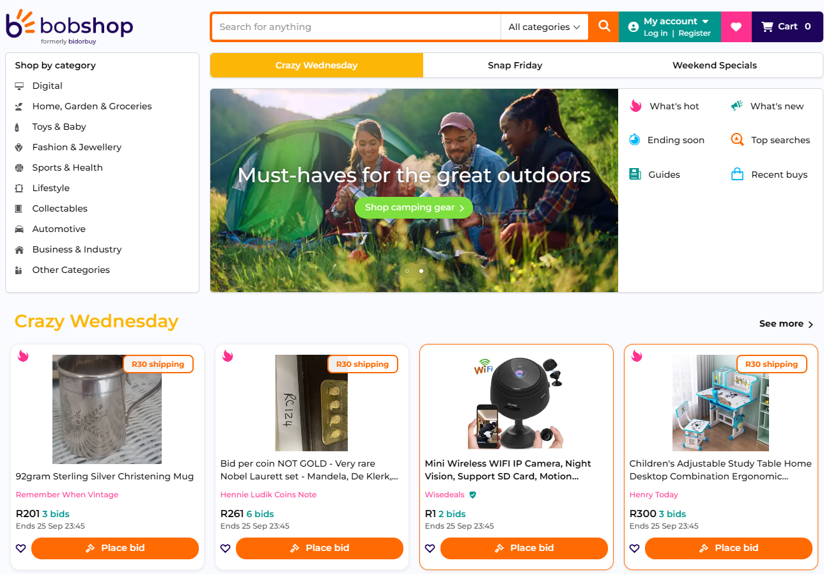Click the What's hot flame icon
824x574 pixels.
pos(635,105)
